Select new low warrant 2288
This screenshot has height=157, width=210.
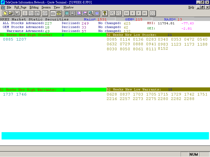pyautogui.click(x=189, y=99)
